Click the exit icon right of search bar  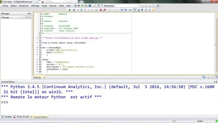pos(158,6)
